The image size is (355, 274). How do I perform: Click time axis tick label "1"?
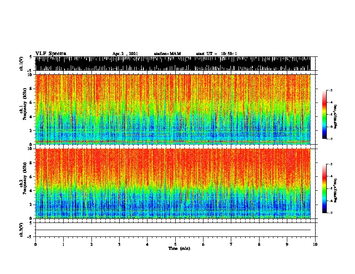(63, 244)
